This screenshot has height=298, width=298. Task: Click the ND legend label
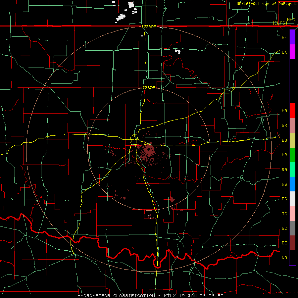284,258
